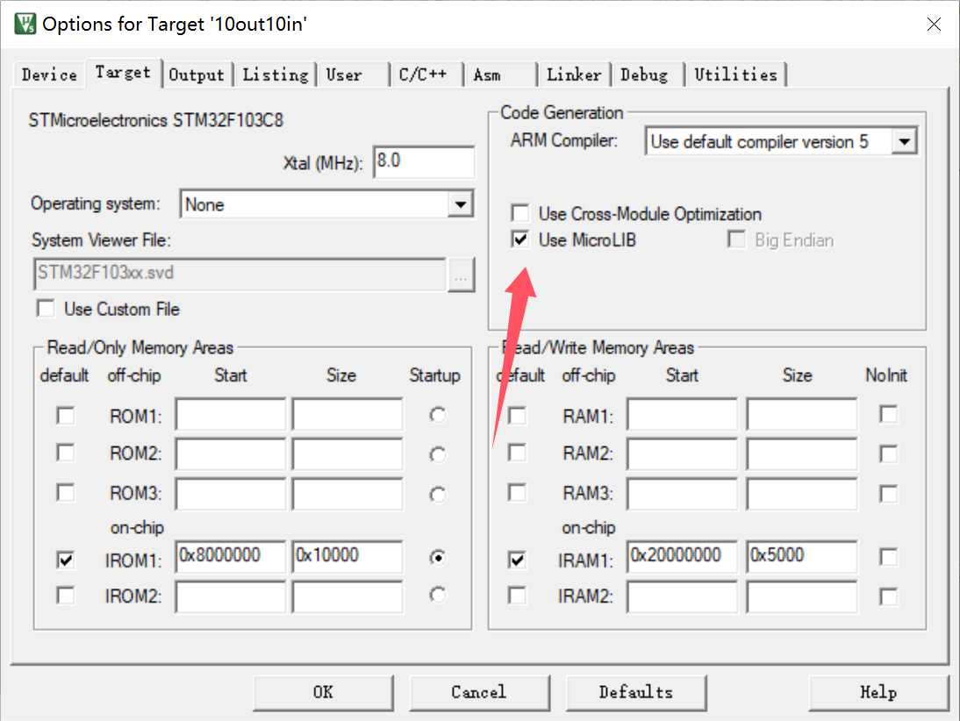Viewport: 960px width, 721px height.
Task: Click the RAM2 Size field
Action: pyautogui.click(x=801, y=453)
